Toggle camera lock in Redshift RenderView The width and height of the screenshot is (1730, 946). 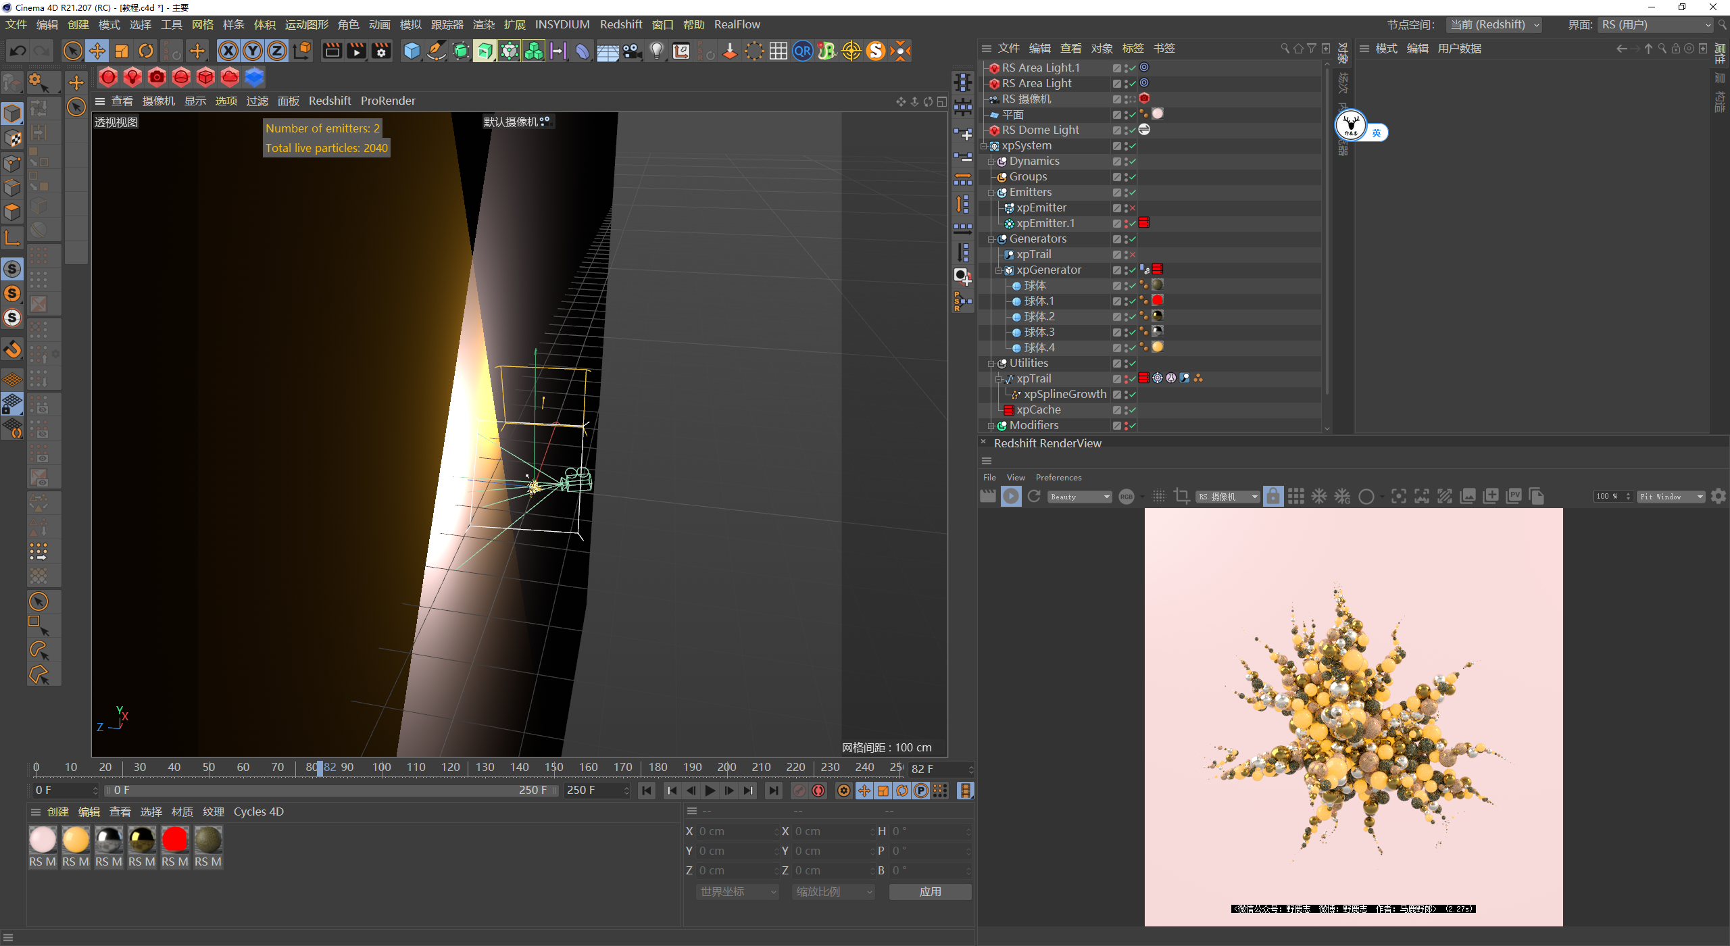1273,497
